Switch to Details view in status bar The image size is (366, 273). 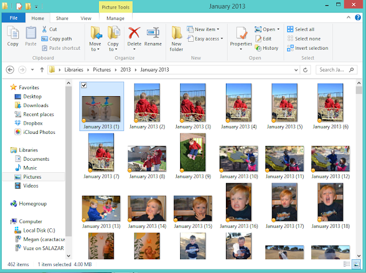[347, 264]
